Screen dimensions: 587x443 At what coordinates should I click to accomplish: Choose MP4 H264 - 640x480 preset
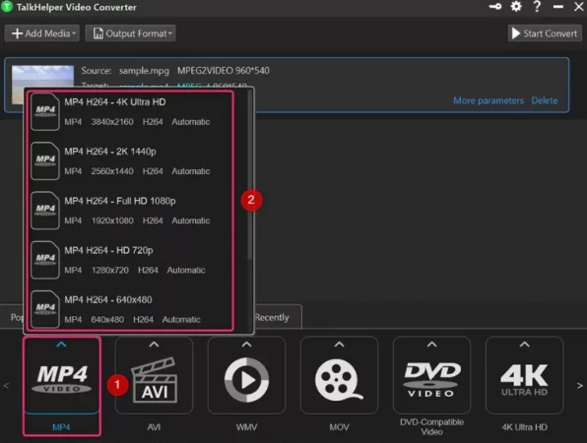130,309
